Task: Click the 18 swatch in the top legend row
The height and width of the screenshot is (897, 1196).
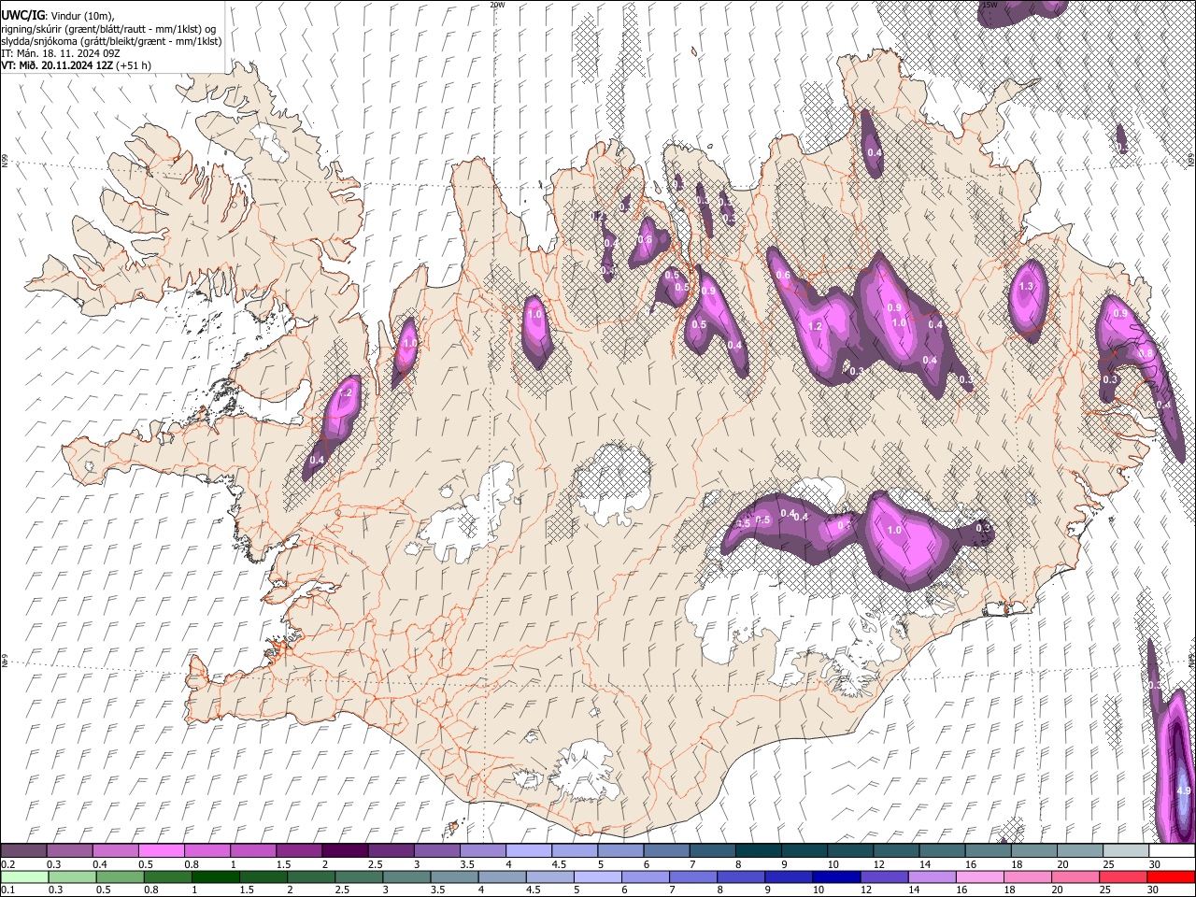Action: 1034,850
